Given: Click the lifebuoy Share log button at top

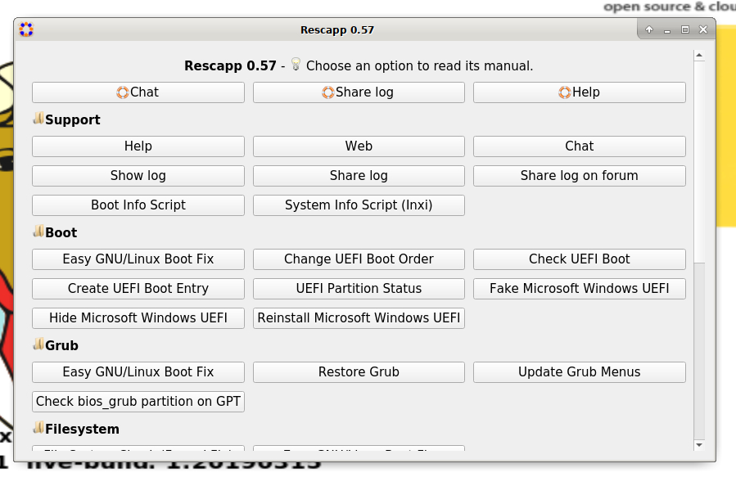Looking at the screenshot, I should click(x=359, y=92).
